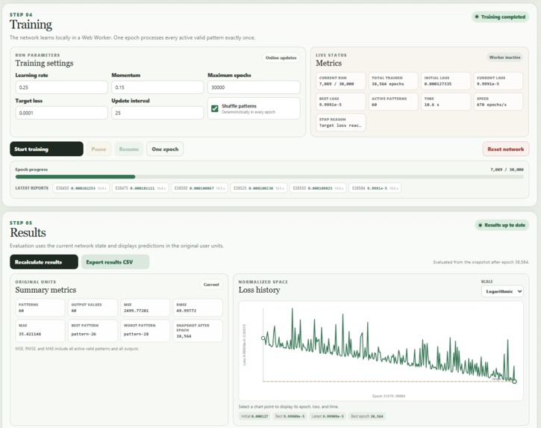The image size is (541, 428).
Task: Click the Worst pattern pattern-28 card
Action: 146,331
